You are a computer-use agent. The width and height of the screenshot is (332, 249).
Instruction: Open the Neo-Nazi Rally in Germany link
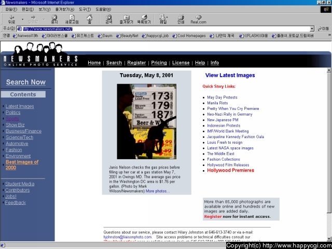click(230, 114)
